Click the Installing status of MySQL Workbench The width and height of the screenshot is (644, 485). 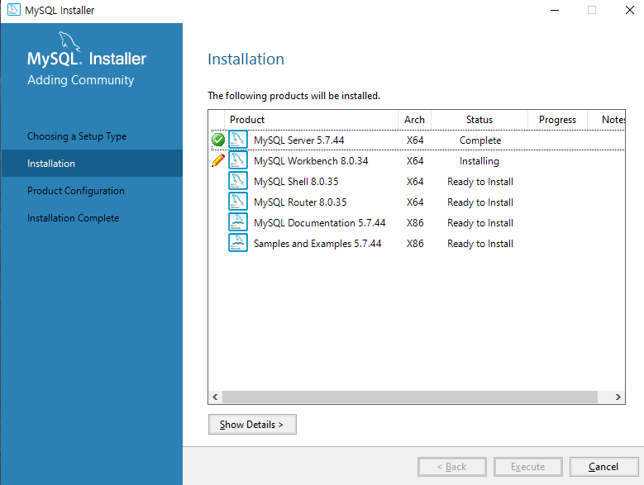(x=479, y=161)
